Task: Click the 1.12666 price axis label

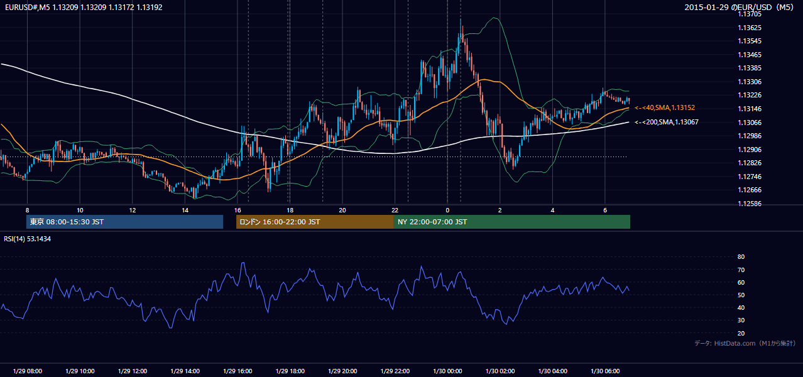Action: 750,190
